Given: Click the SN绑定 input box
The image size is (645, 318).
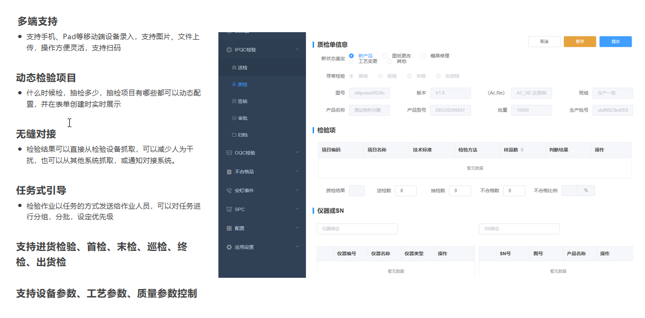Looking at the screenshot, I should [519, 229].
